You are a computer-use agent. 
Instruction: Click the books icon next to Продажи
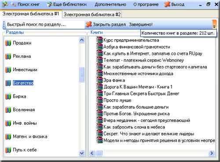(x=8, y=43)
